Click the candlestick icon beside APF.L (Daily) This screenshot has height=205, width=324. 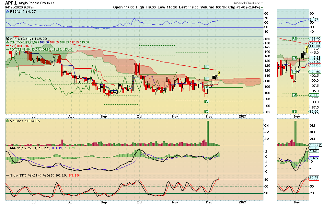(8, 39)
